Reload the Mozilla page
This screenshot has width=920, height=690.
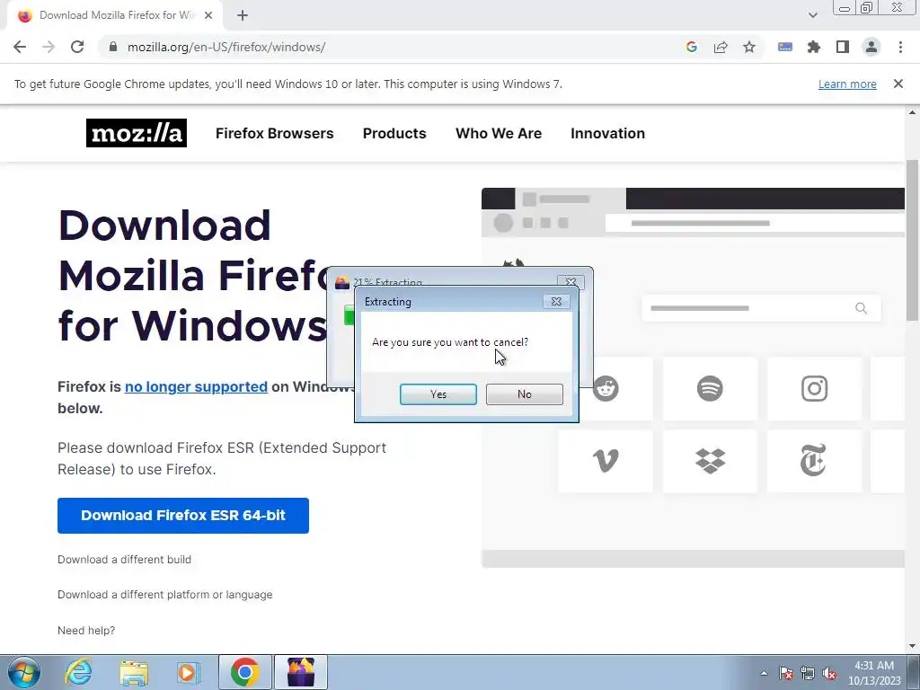[77, 47]
